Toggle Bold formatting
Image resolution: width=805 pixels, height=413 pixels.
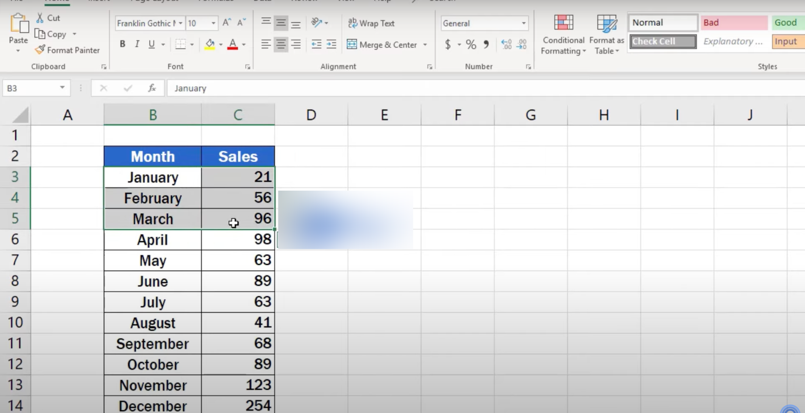point(123,44)
